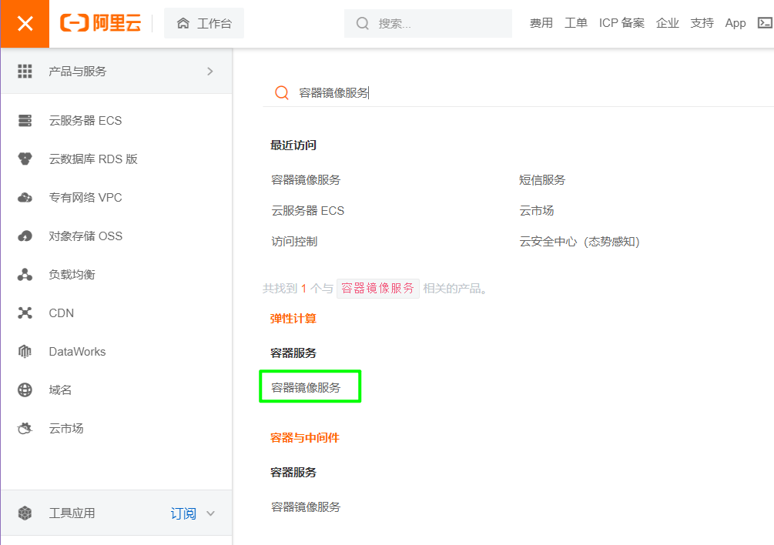Click the grid icon for 产品与服务

(25, 71)
